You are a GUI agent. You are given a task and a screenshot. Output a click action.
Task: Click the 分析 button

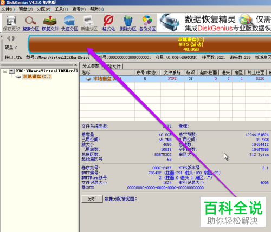click(92, 199)
